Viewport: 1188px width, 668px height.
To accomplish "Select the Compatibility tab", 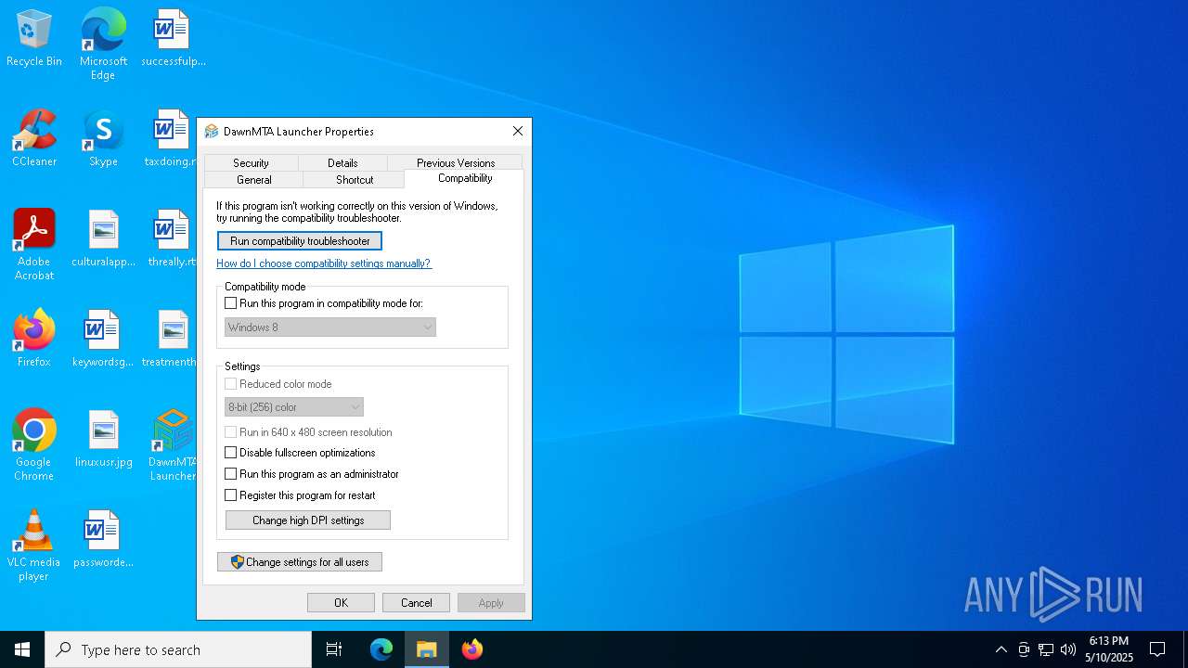I will [465, 178].
